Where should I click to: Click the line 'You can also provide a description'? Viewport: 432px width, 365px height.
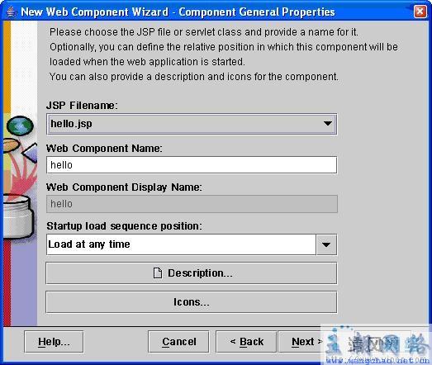[x=194, y=77]
